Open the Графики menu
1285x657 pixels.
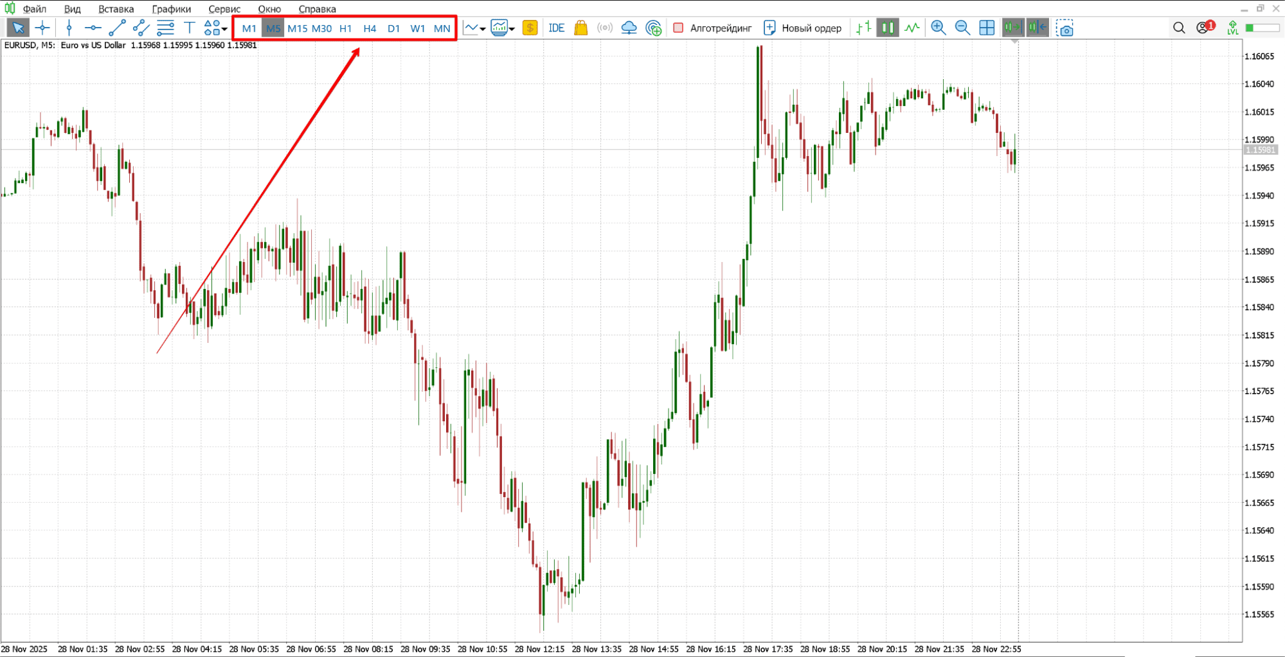(x=172, y=9)
